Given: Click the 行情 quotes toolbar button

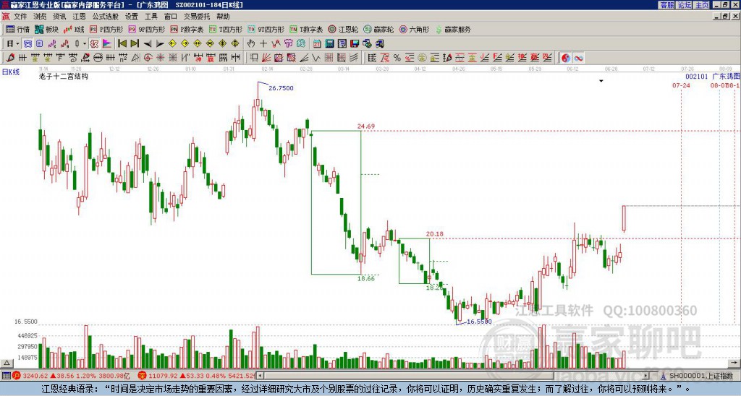Looking at the screenshot, I should 18,29.
